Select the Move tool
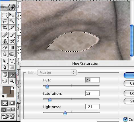Viewport: 134px width, 122px height. pos(12,15)
